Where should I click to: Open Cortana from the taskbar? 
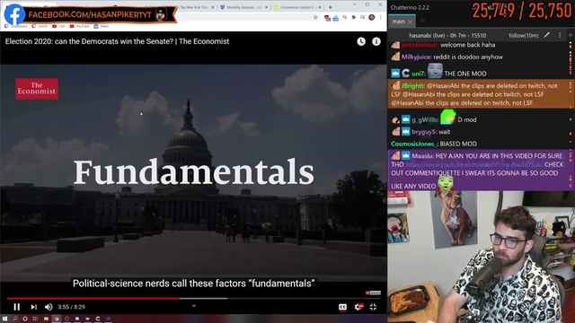tap(25, 319)
